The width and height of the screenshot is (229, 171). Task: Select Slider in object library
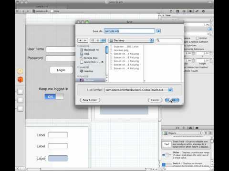coord(186,155)
